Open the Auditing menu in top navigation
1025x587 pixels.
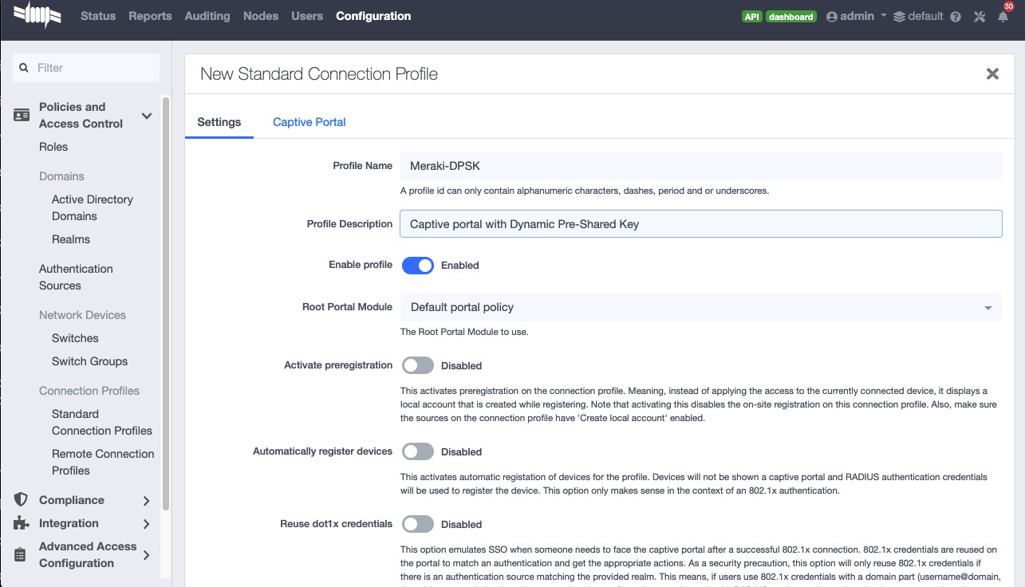coord(207,16)
